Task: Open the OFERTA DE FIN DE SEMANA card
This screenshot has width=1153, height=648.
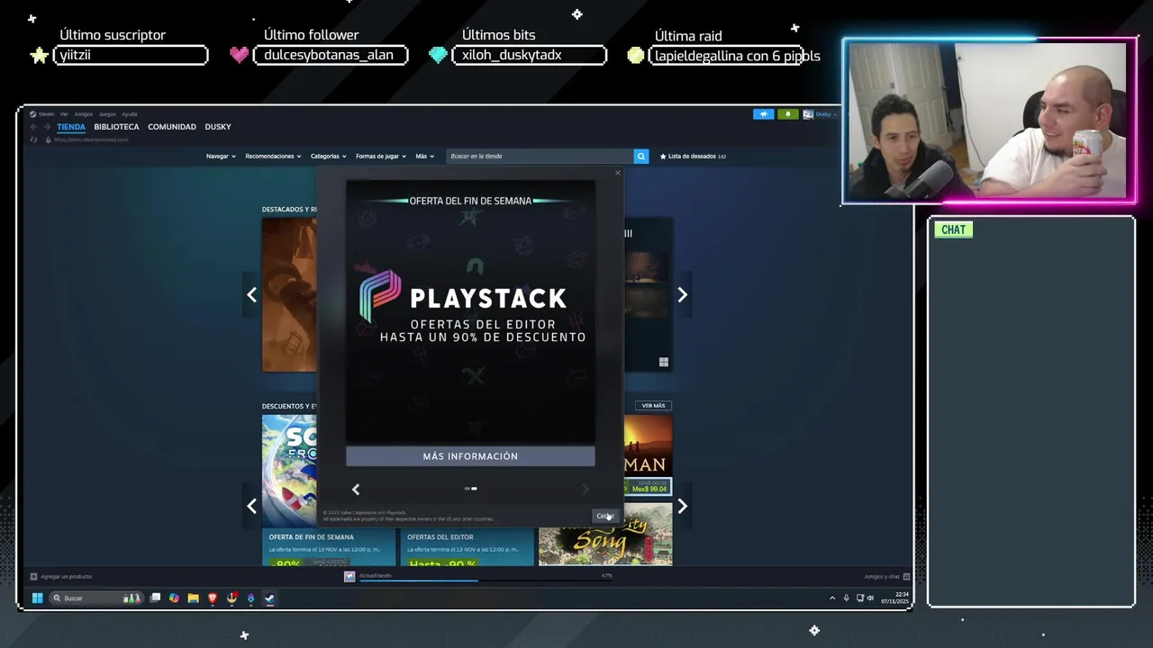Action: click(329, 548)
